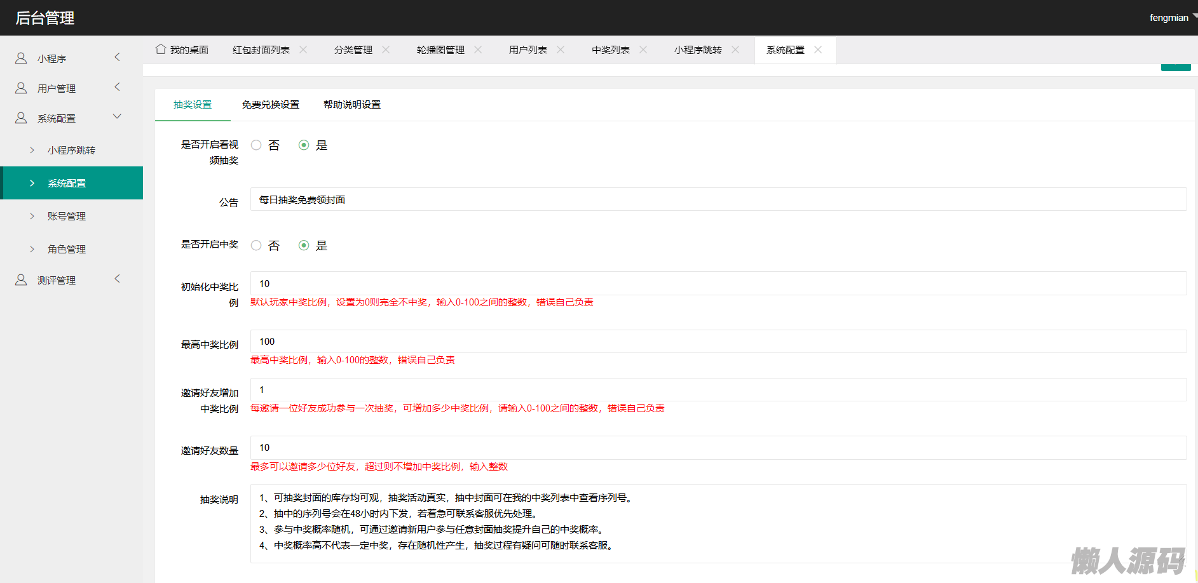The width and height of the screenshot is (1198, 583).
Task: Select 否 for 是否开启中奖
Action: pyautogui.click(x=256, y=246)
